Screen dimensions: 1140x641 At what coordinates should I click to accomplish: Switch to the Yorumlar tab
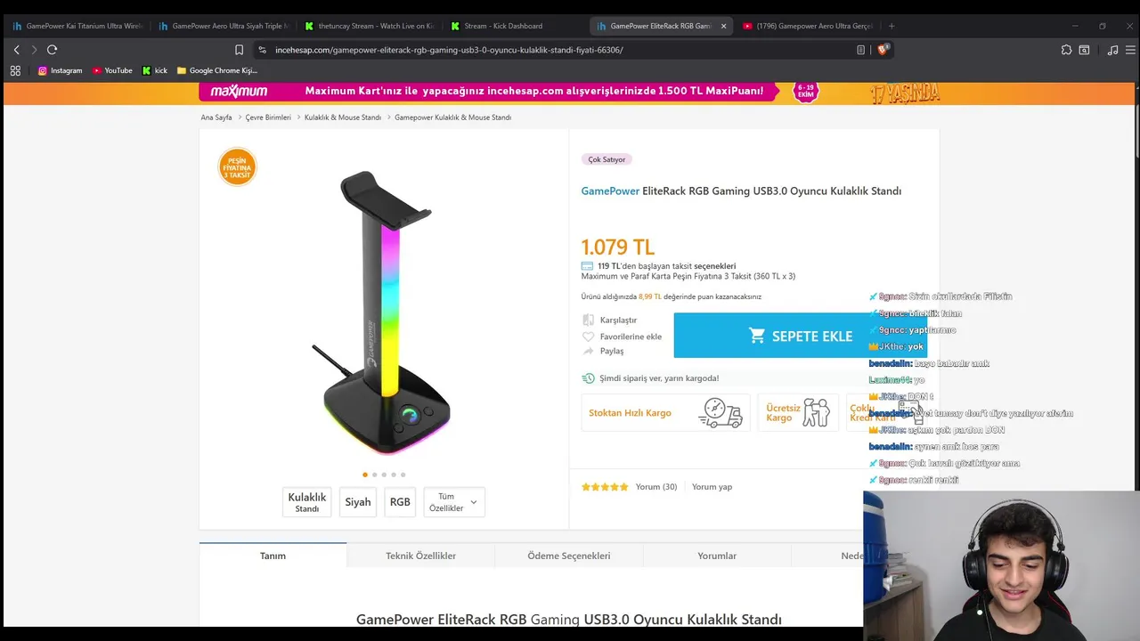[717, 556]
